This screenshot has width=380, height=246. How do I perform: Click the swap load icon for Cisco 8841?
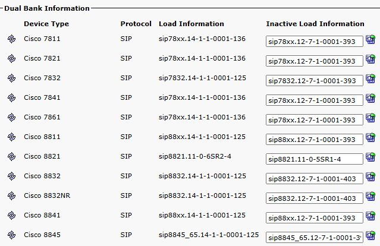[370, 216]
